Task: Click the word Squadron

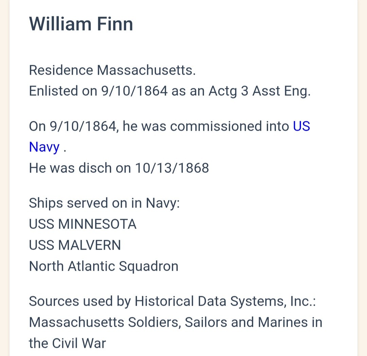Action: pyautogui.click(x=148, y=266)
